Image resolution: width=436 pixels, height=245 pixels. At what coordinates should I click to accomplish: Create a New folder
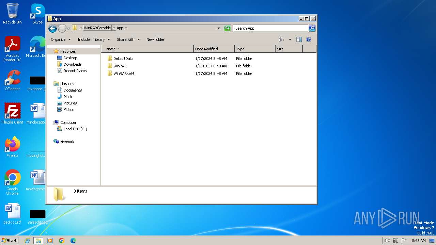[x=155, y=39]
